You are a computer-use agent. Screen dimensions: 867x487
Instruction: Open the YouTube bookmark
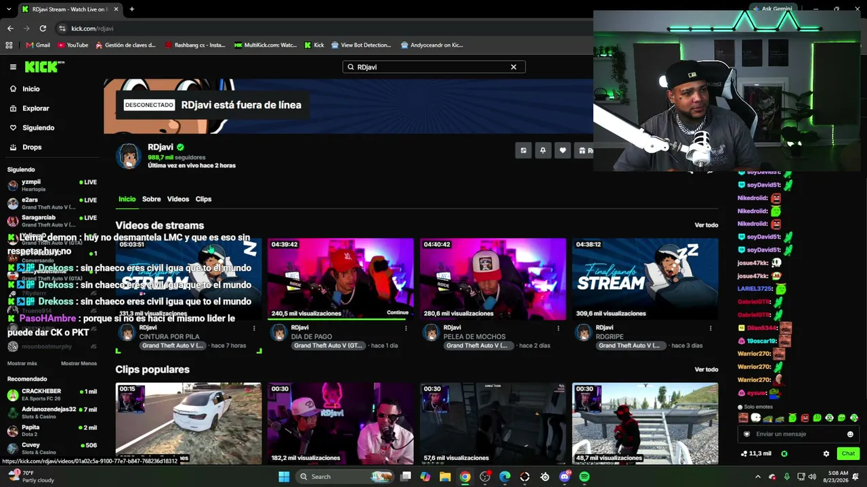[72, 45]
